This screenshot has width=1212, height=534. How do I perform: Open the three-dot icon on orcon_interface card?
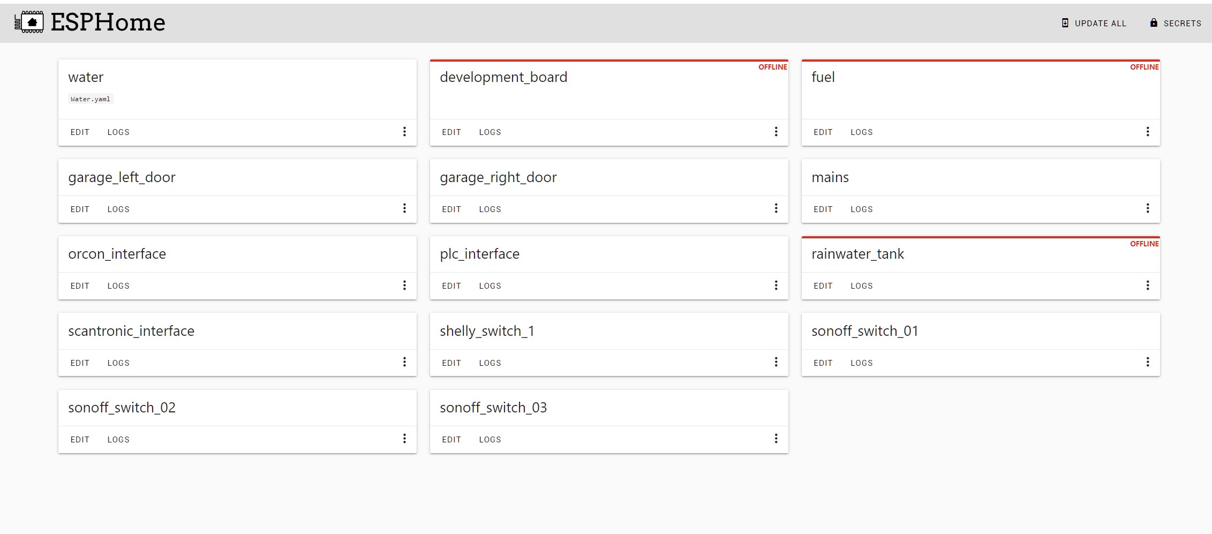click(404, 285)
